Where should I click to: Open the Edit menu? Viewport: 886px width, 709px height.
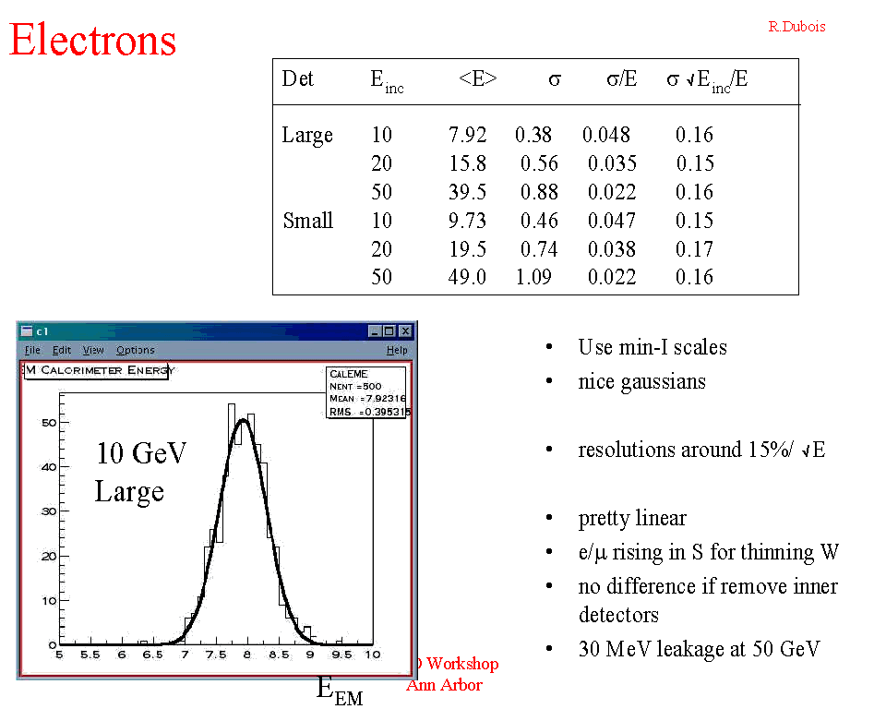[x=61, y=350]
